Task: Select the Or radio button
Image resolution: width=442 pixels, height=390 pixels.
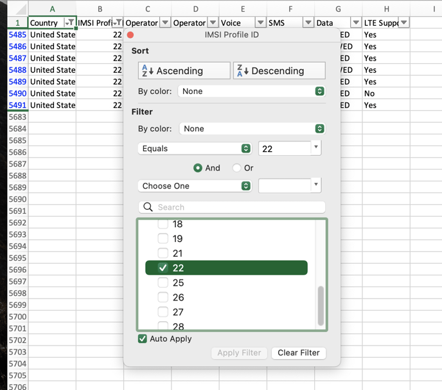Action: click(x=237, y=168)
